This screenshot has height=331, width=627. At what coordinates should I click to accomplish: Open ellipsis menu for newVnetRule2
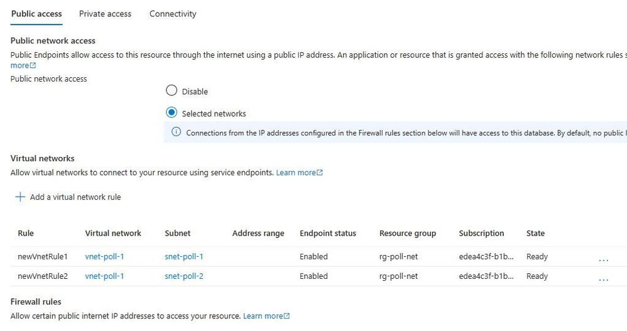click(x=603, y=278)
